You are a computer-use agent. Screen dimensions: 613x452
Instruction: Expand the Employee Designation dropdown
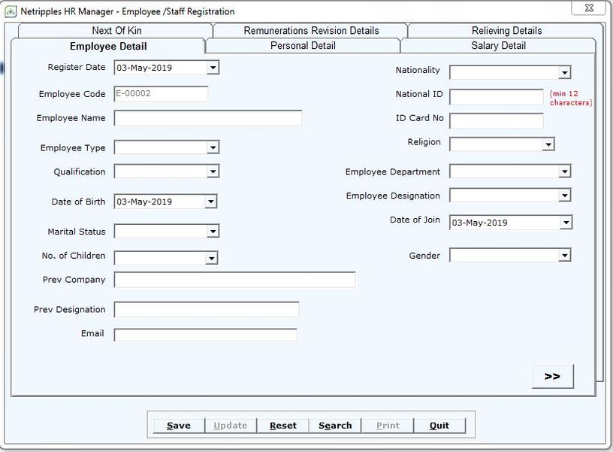tap(564, 196)
